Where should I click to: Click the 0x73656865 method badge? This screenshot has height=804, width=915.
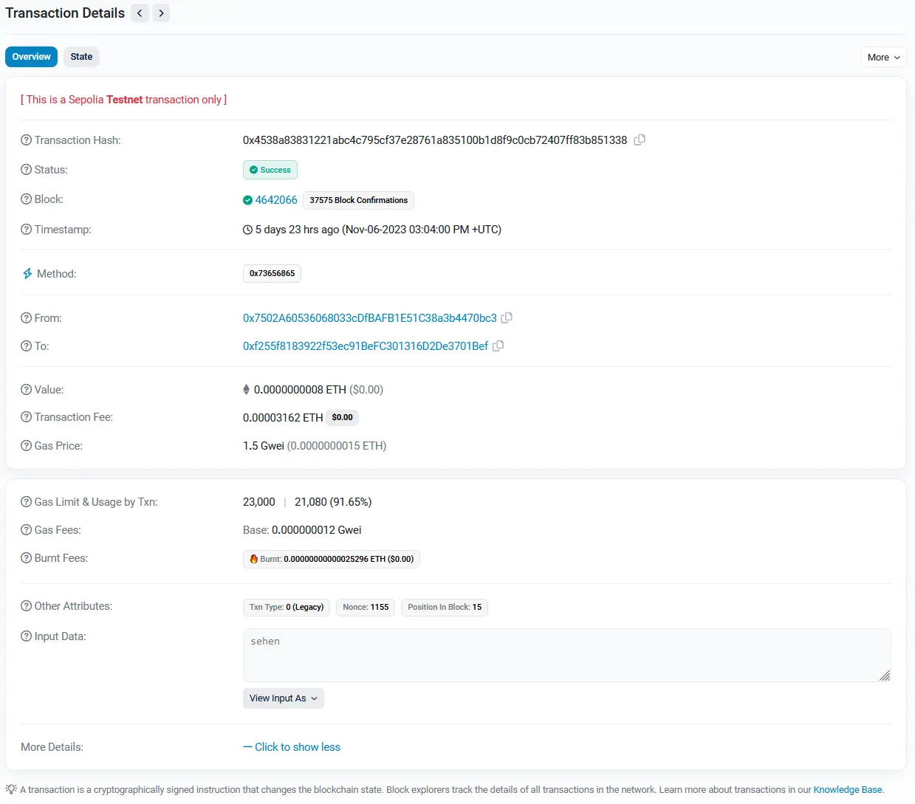point(272,274)
